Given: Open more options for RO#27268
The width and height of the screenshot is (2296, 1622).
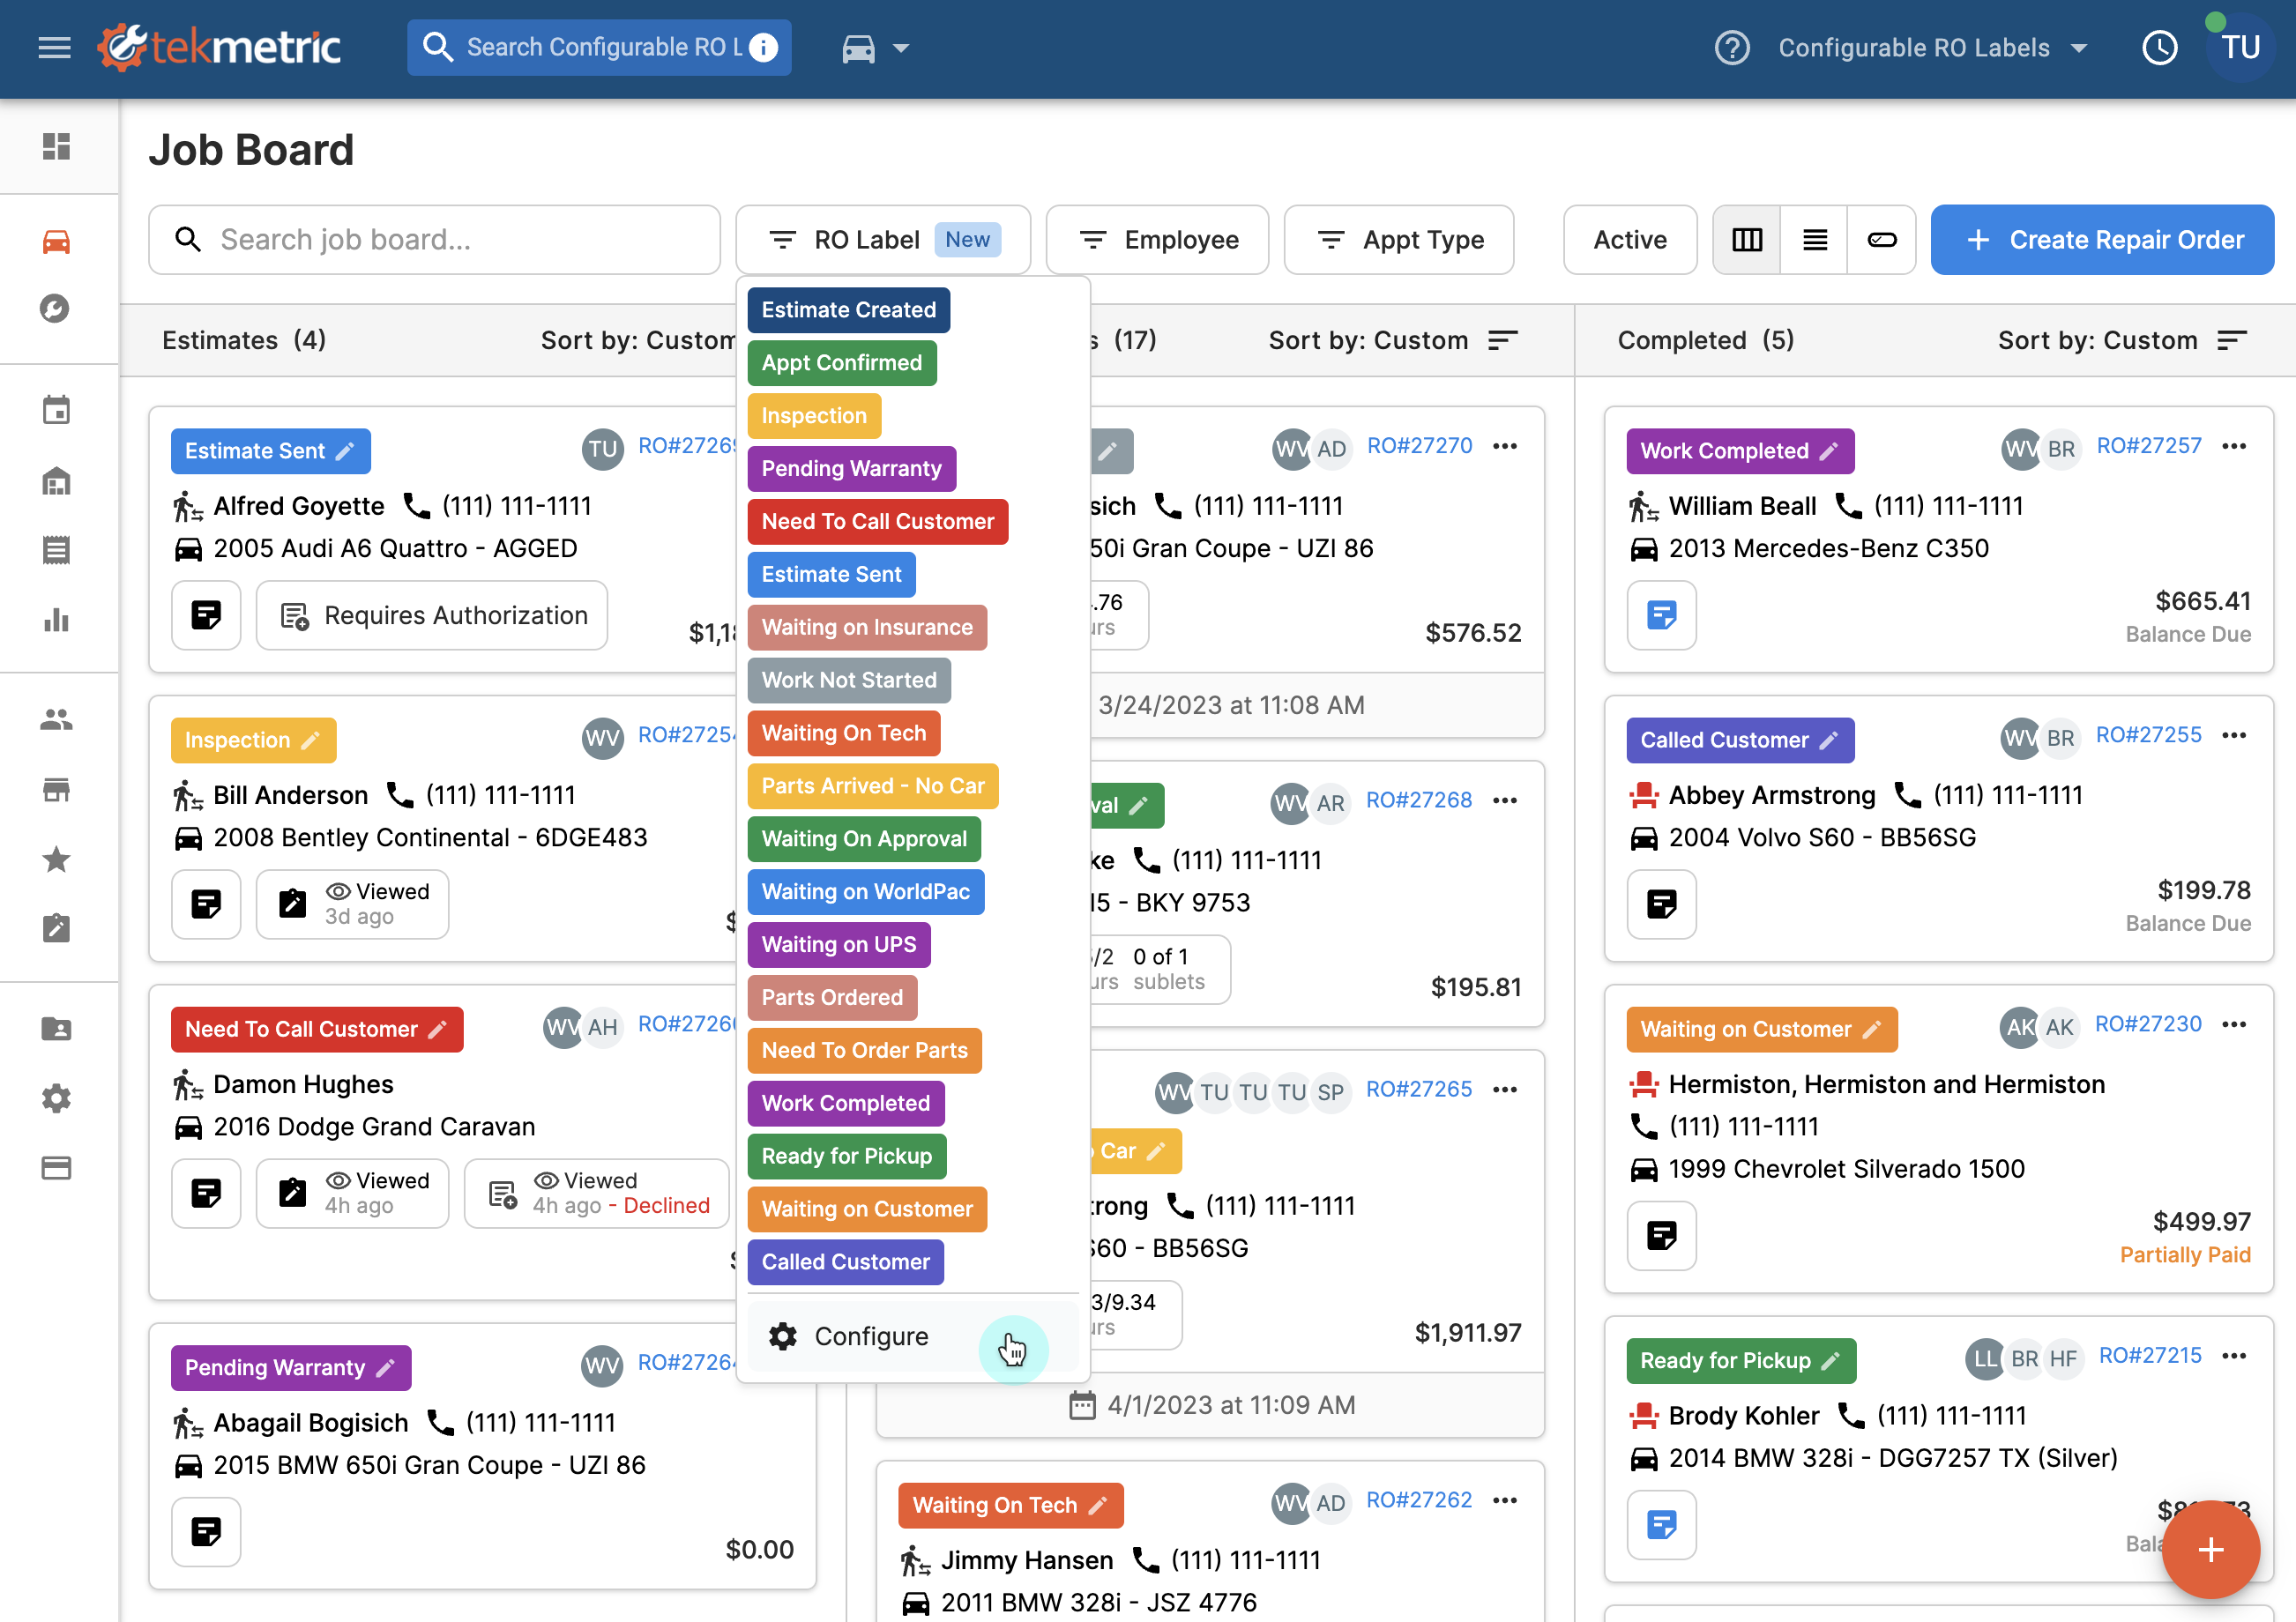Looking at the screenshot, I should [1504, 801].
